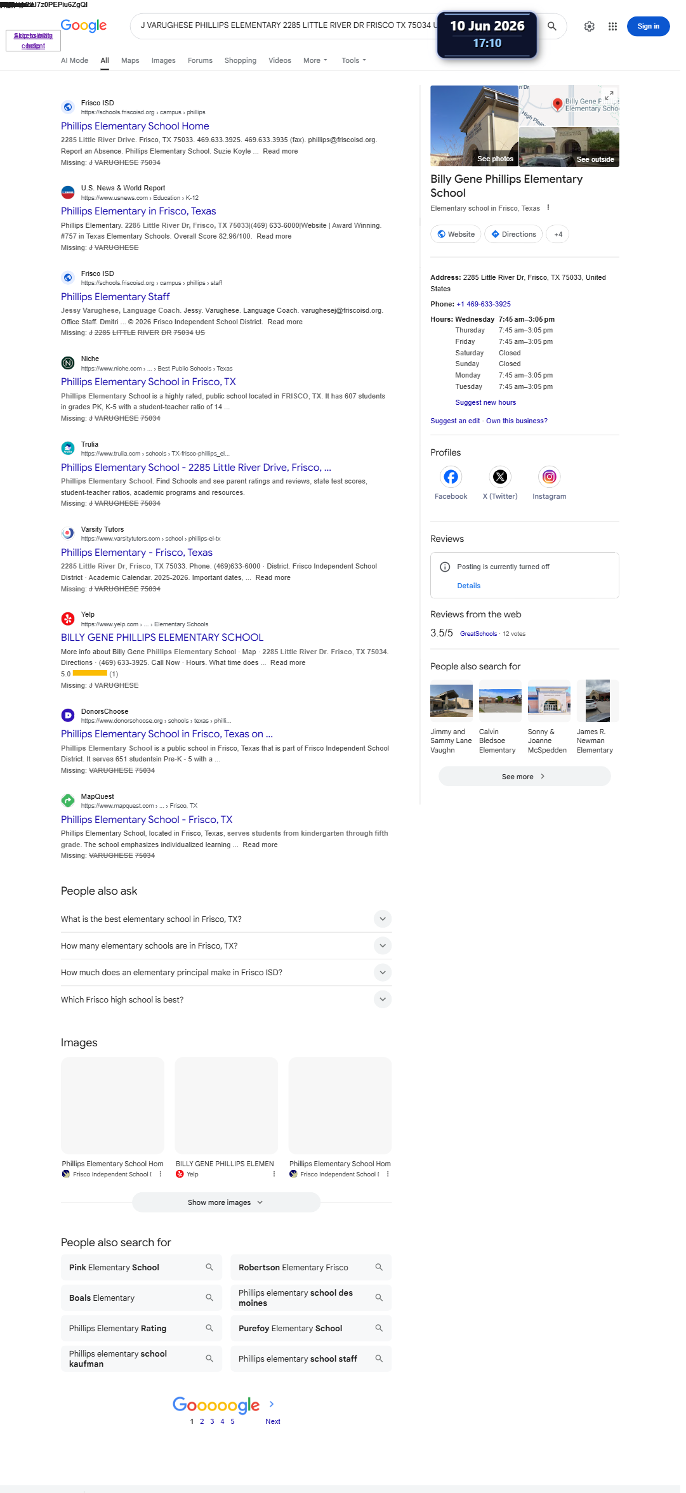
Task: Open Details link in Reviews box
Action: 469,586
